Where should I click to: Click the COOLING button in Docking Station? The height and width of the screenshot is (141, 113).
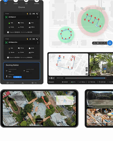17,77
